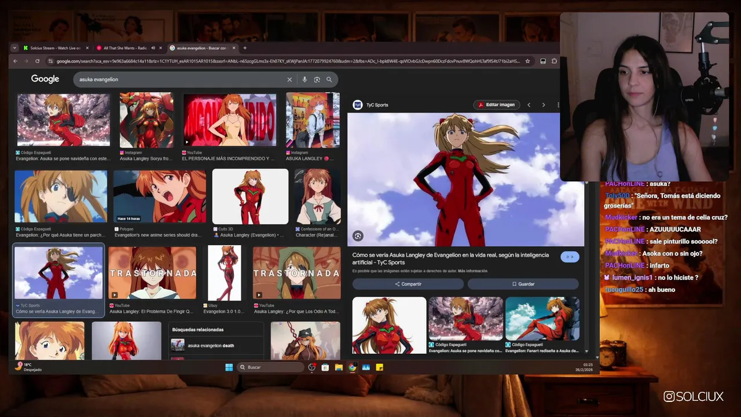Open the El Problema De Fingir thumbnail

152,273
